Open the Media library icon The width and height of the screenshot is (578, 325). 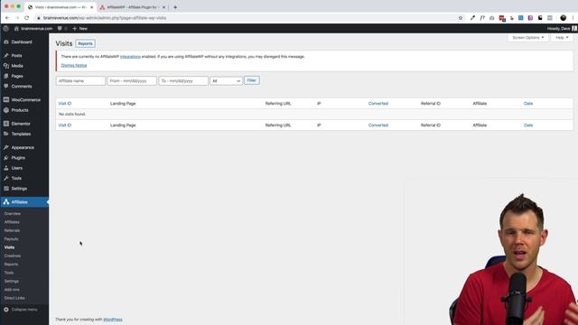pos(6,66)
